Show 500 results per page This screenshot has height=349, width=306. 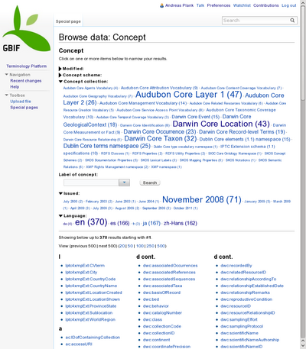tap(161, 246)
